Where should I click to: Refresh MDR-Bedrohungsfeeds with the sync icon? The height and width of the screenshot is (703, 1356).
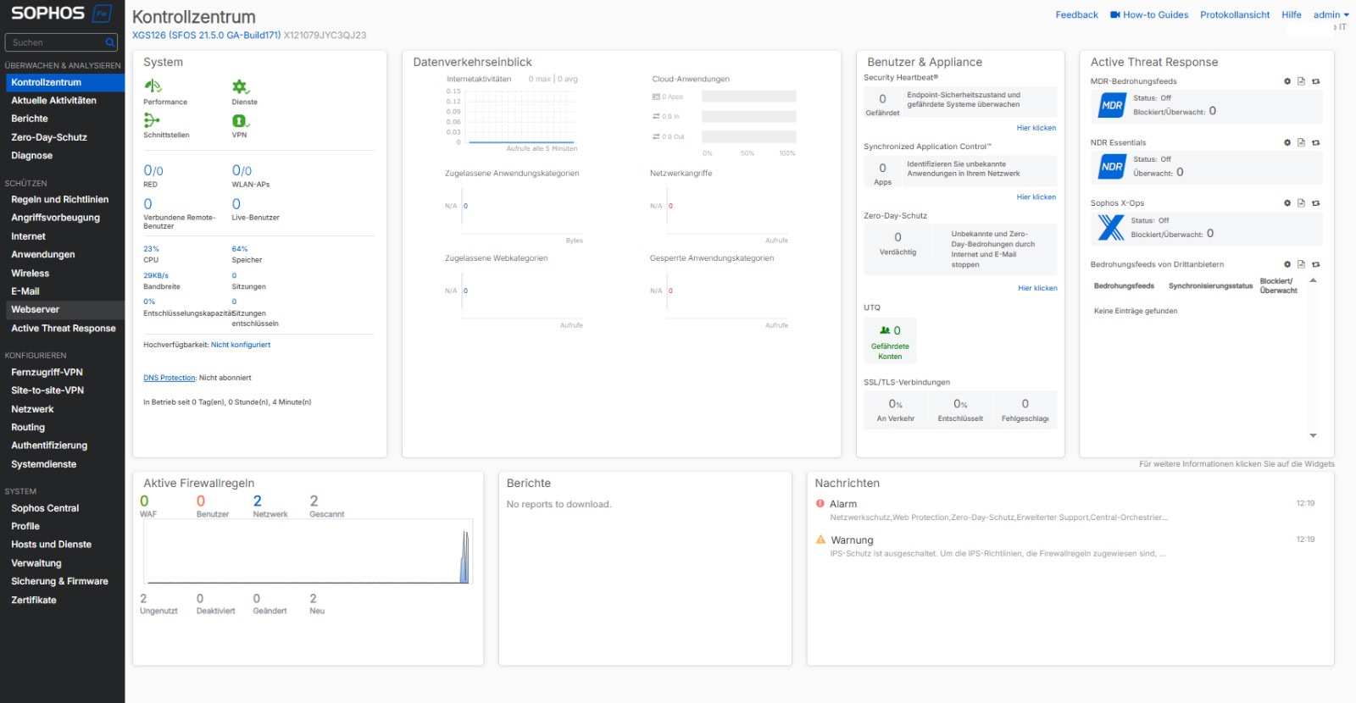(x=1315, y=81)
